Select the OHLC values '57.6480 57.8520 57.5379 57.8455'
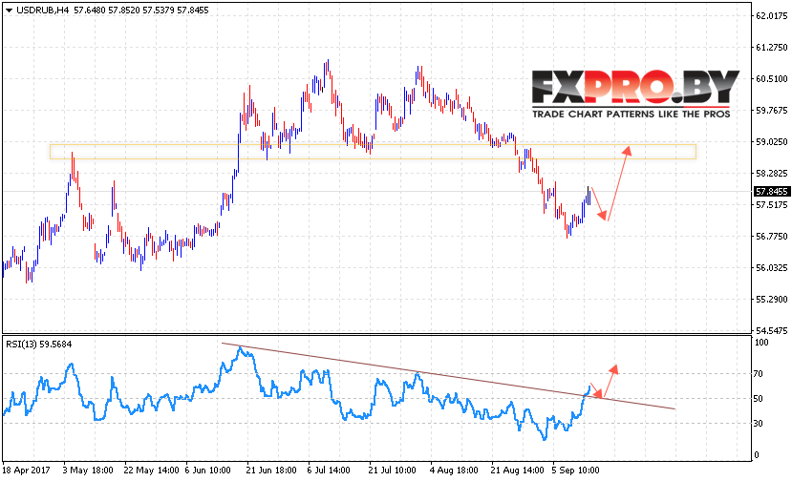The width and height of the screenshot is (792, 481). click(x=141, y=10)
